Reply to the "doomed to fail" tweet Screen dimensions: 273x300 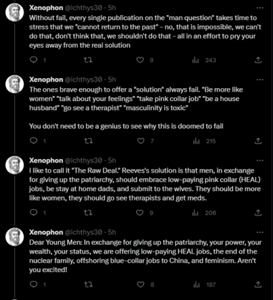(x=34, y=141)
